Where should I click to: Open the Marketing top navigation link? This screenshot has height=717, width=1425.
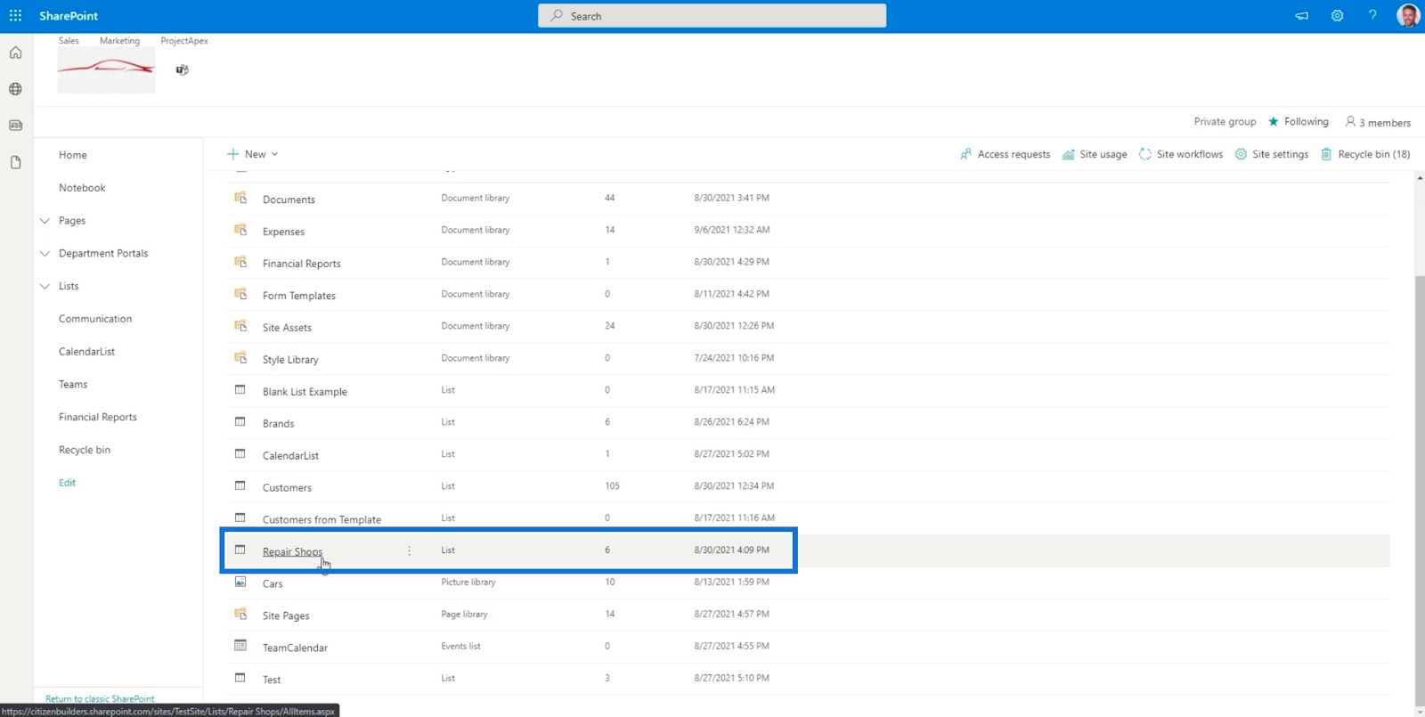click(x=119, y=41)
